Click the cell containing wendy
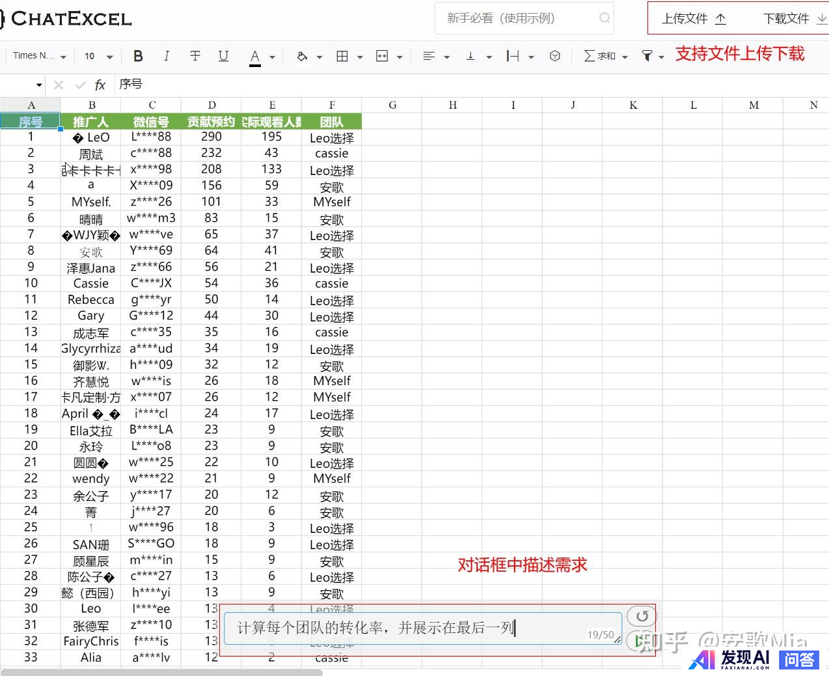 91,479
